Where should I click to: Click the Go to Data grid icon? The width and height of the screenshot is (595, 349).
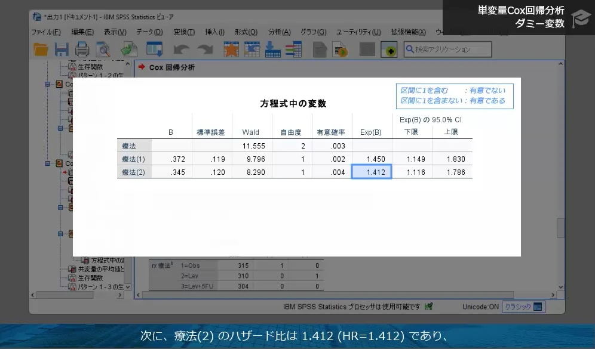point(253,49)
